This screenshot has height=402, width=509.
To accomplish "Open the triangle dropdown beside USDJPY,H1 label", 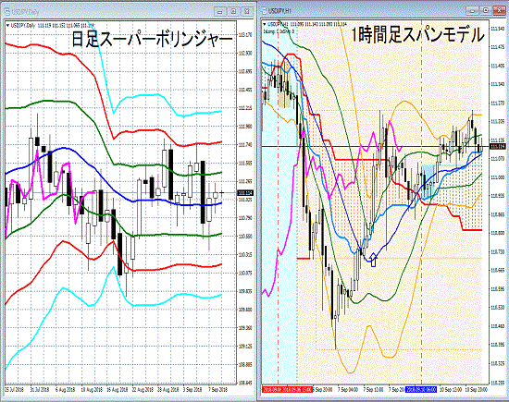I will pos(265,24).
